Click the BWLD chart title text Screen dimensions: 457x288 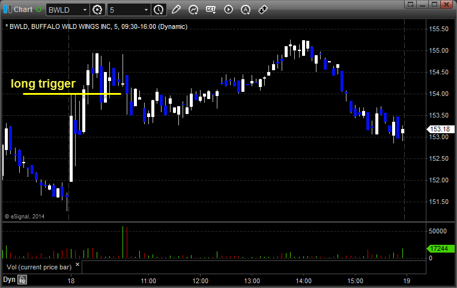(96, 26)
